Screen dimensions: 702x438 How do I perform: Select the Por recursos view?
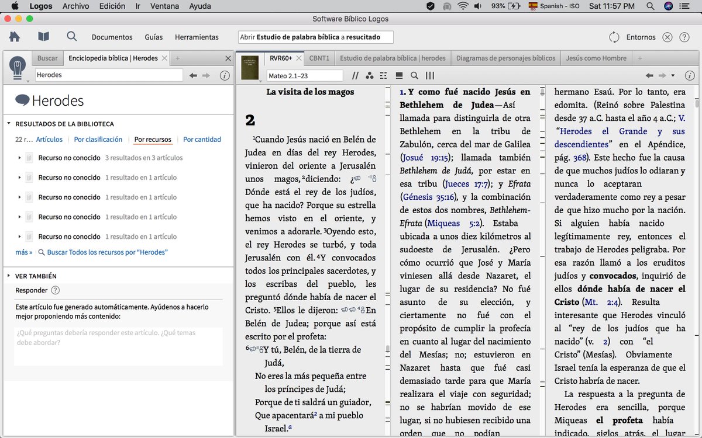point(153,140)
